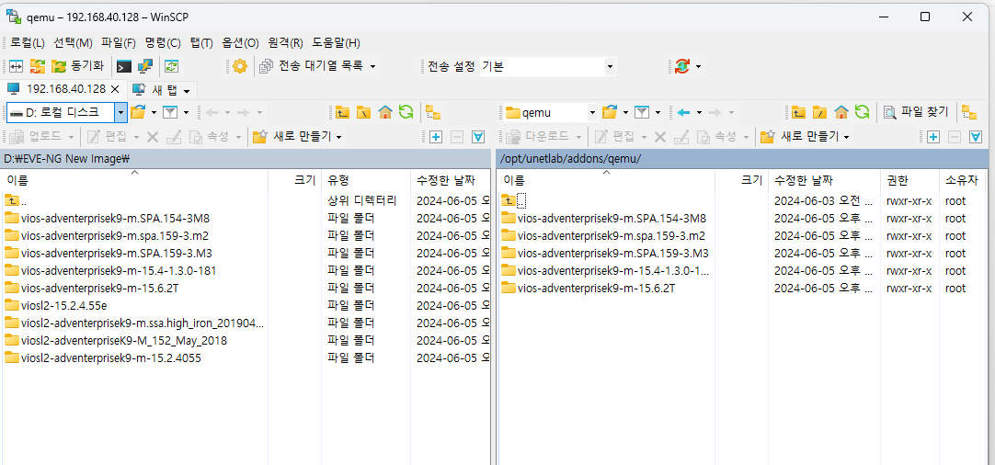
Task: Go to local parent directory icon
Action: pos(343,113)
